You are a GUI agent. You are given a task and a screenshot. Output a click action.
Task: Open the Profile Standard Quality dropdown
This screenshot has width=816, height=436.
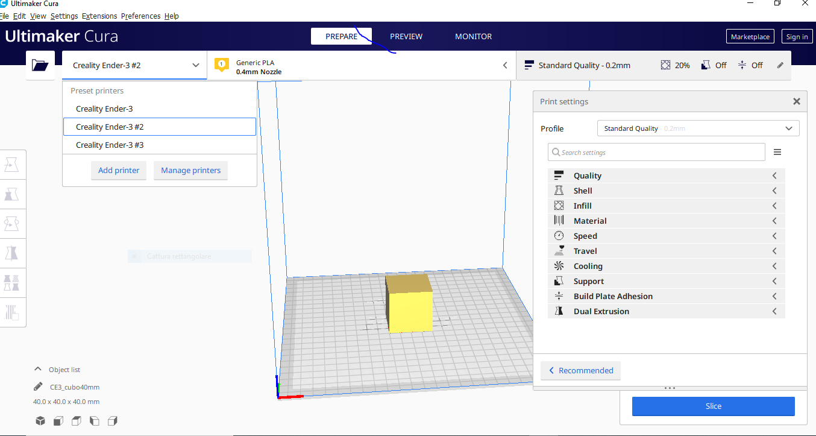698,128
